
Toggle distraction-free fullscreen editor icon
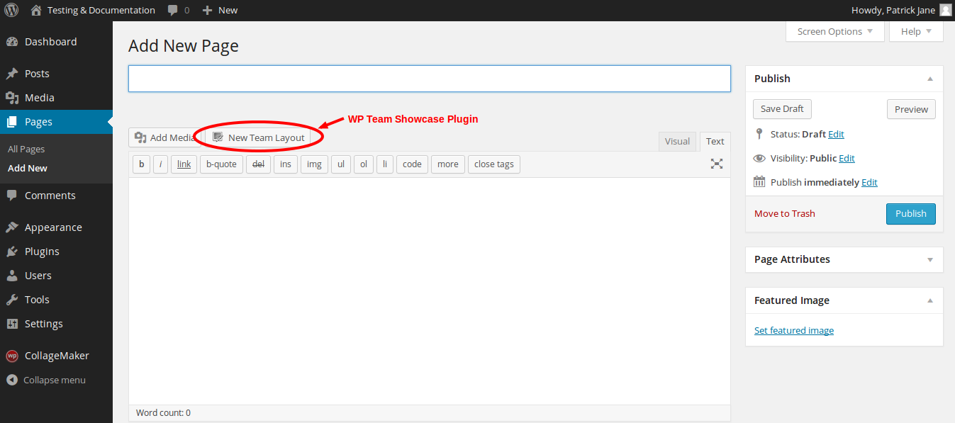pos(717,164)
